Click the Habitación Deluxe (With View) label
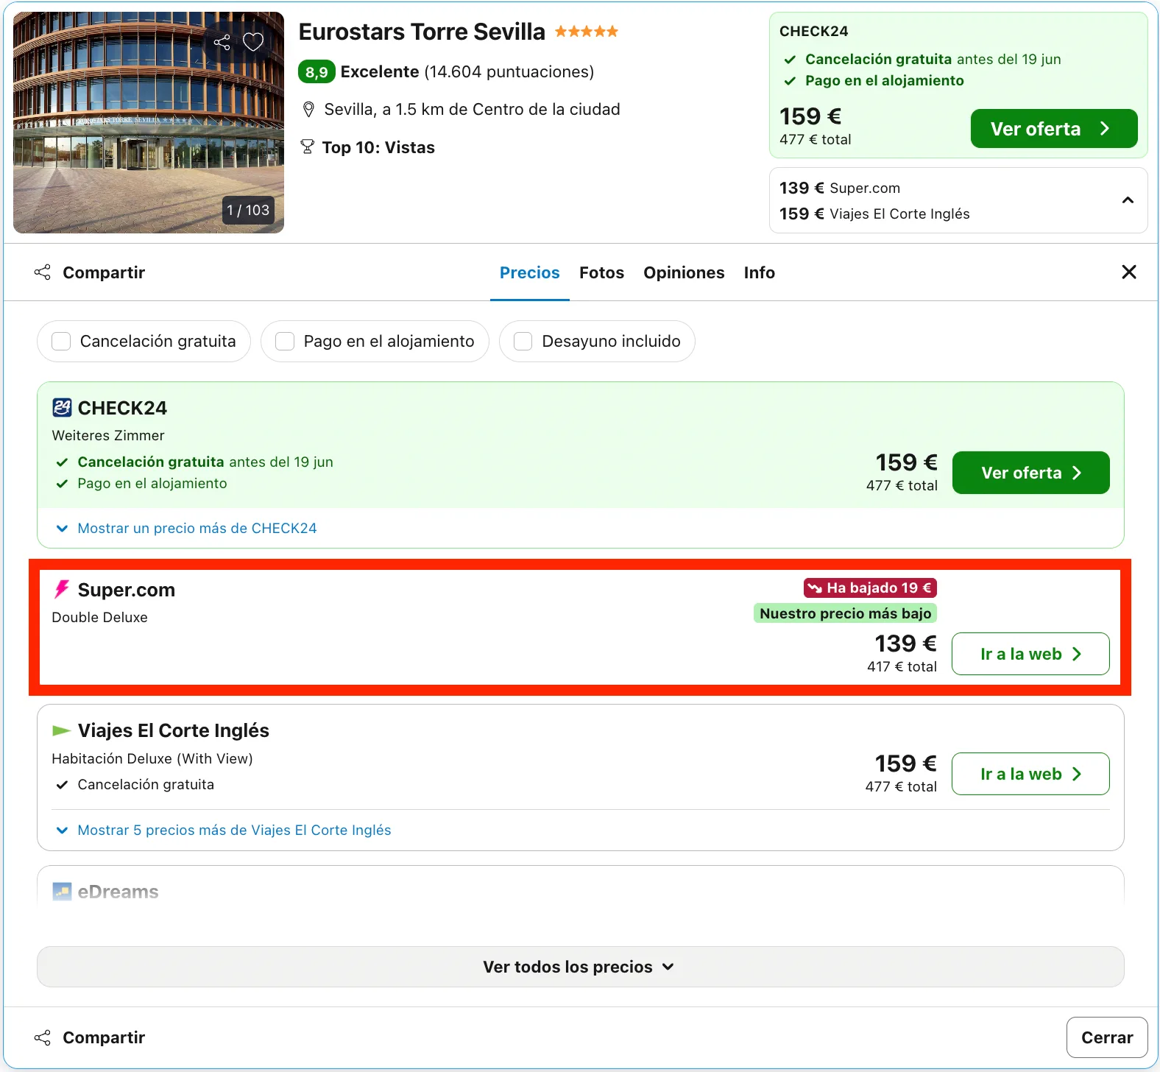The height and width of the screenshot is (1072, 1160). (152, 758)
